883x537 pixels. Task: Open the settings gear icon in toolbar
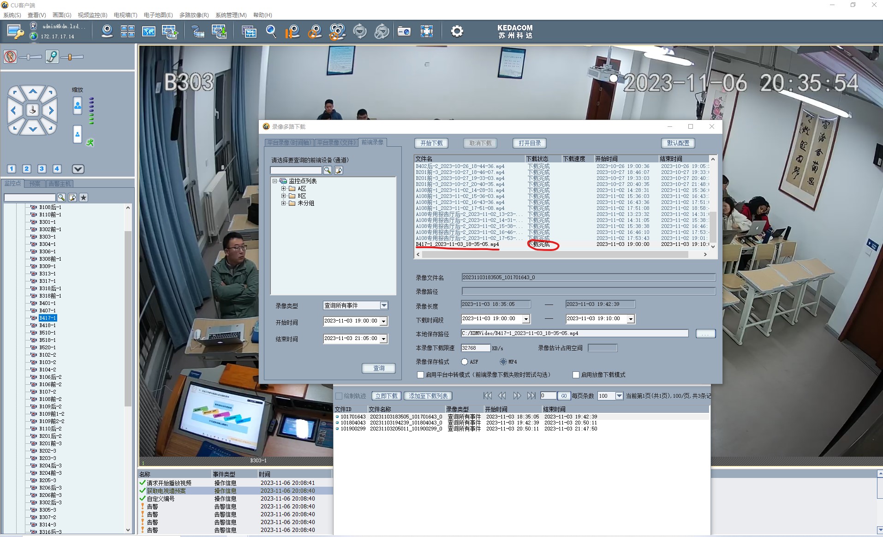(457, 31)
